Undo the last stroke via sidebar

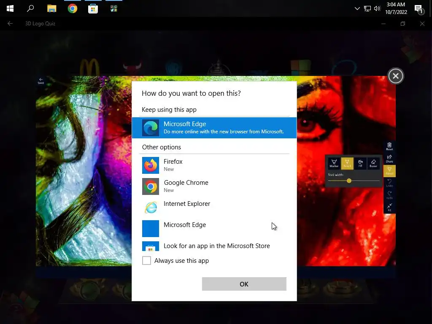point(389,183)
